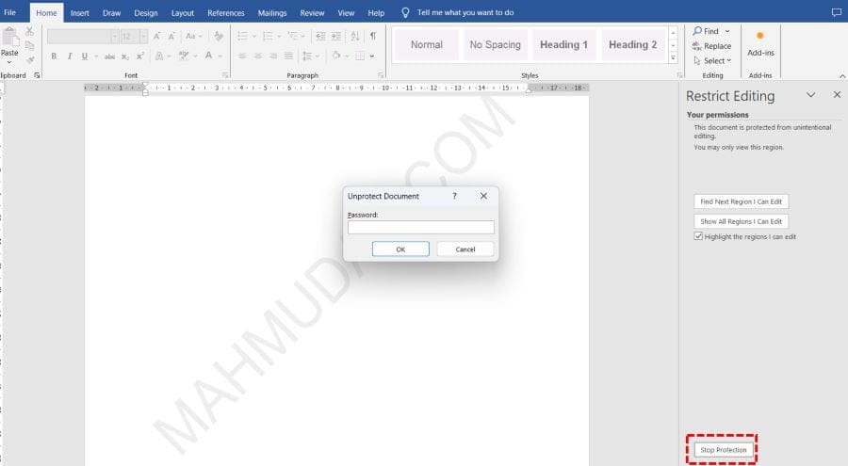Image resolution: width=848 pixels, height=466 pixels.
Task: Open the File menu
Action: pyautogui.click(x=10, y=13)
